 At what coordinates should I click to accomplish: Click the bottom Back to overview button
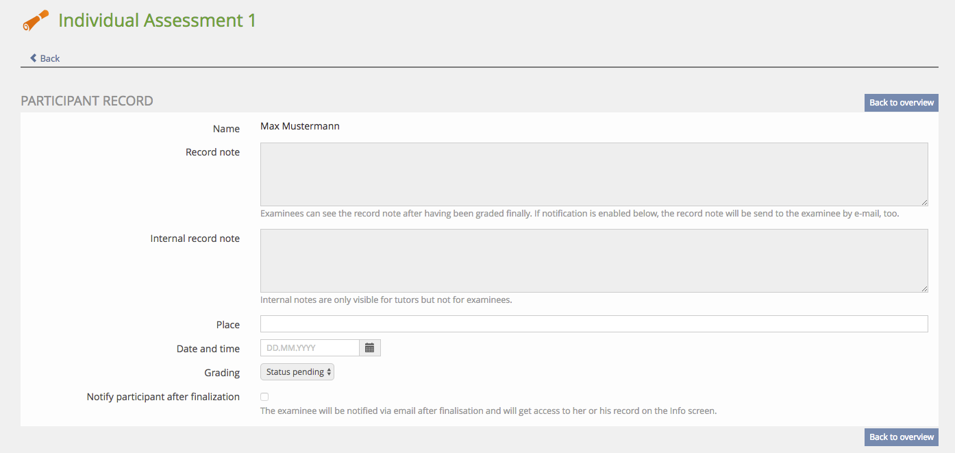901,437
